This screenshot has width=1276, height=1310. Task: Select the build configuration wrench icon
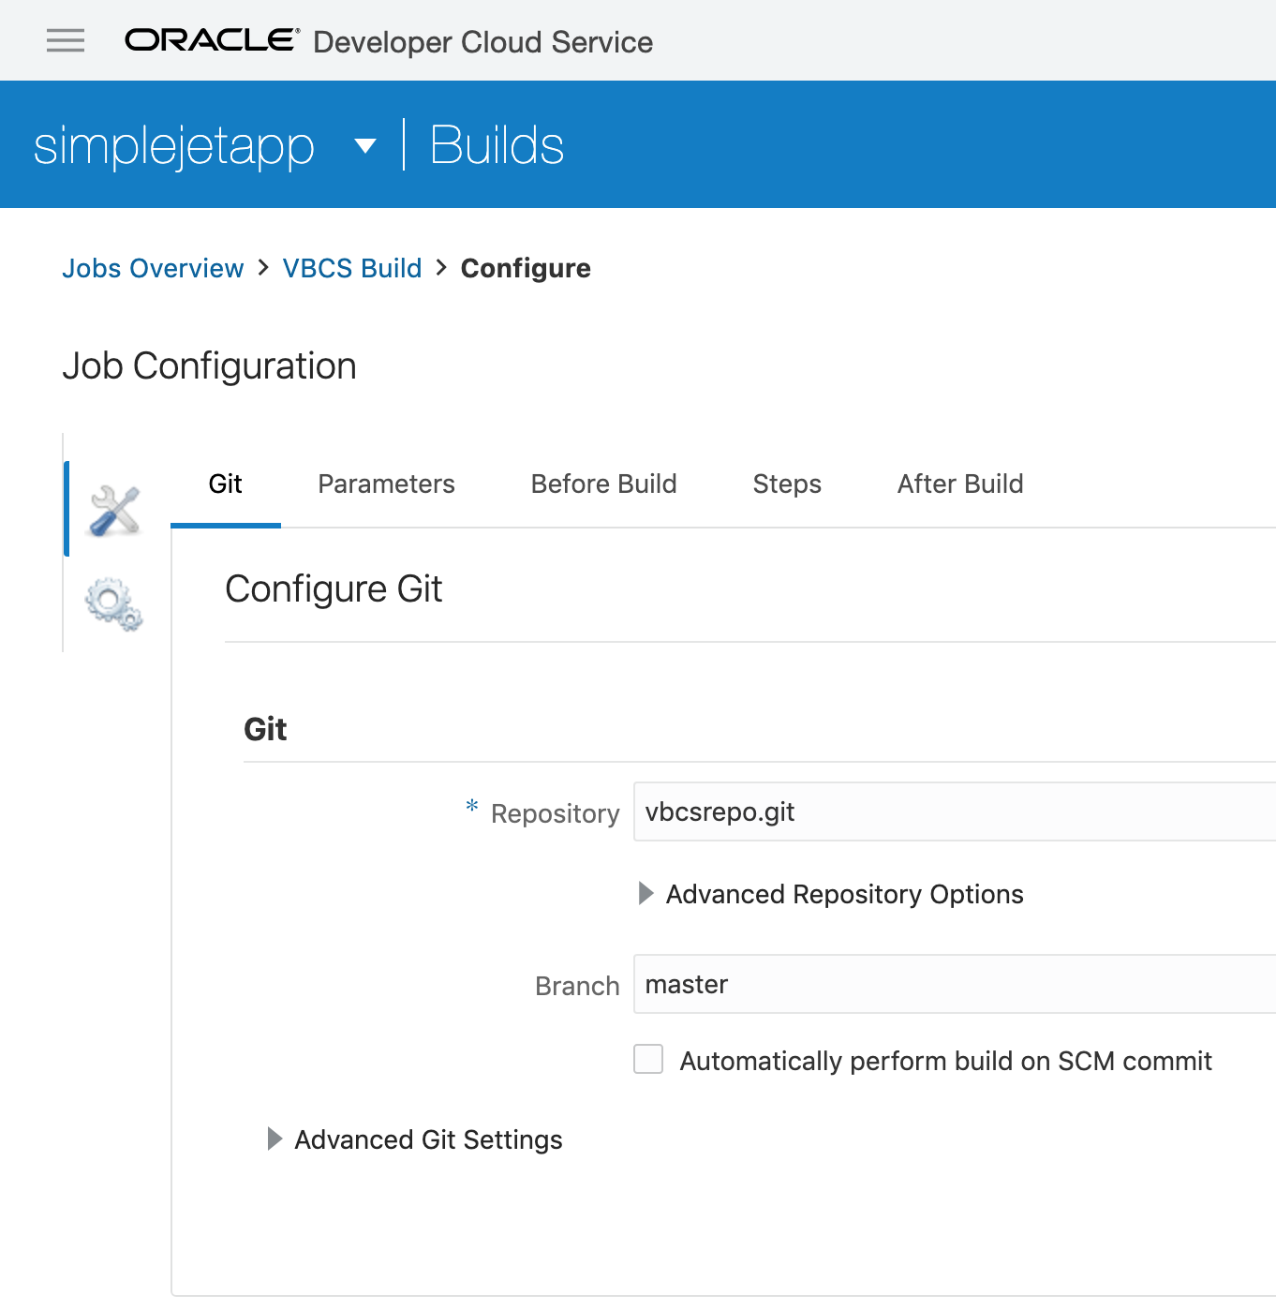pos(112,509)
